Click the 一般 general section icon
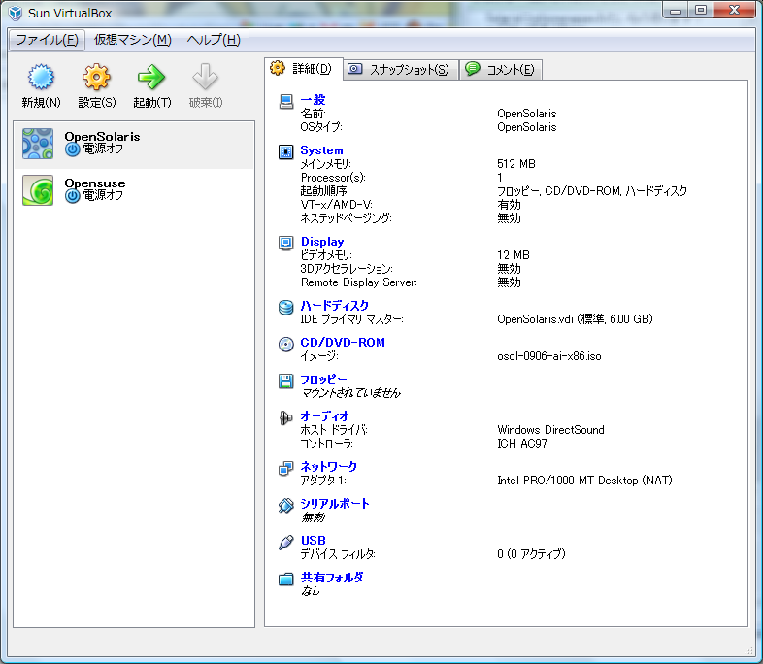The width and height of the screenshot is (763, 664). [286, 101]
